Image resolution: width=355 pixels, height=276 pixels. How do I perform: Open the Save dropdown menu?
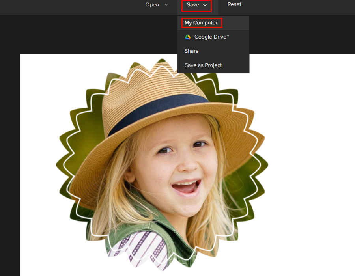click(196, 5)
